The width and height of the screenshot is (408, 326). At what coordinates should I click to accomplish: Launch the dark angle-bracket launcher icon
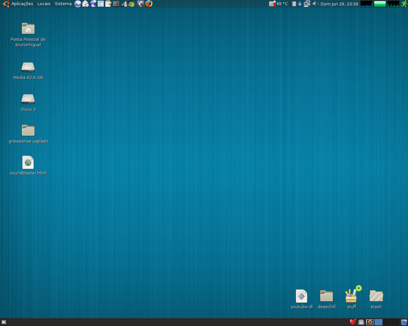140,4
